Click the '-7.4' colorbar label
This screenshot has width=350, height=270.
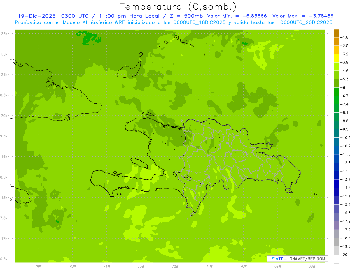point(344,104)
